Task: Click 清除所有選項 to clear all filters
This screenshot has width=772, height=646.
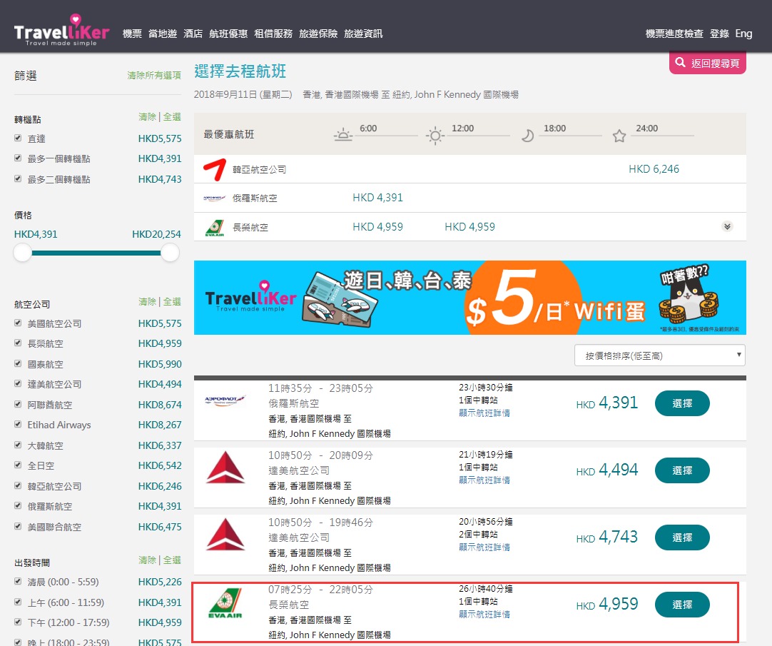Action: coord(154,76)
